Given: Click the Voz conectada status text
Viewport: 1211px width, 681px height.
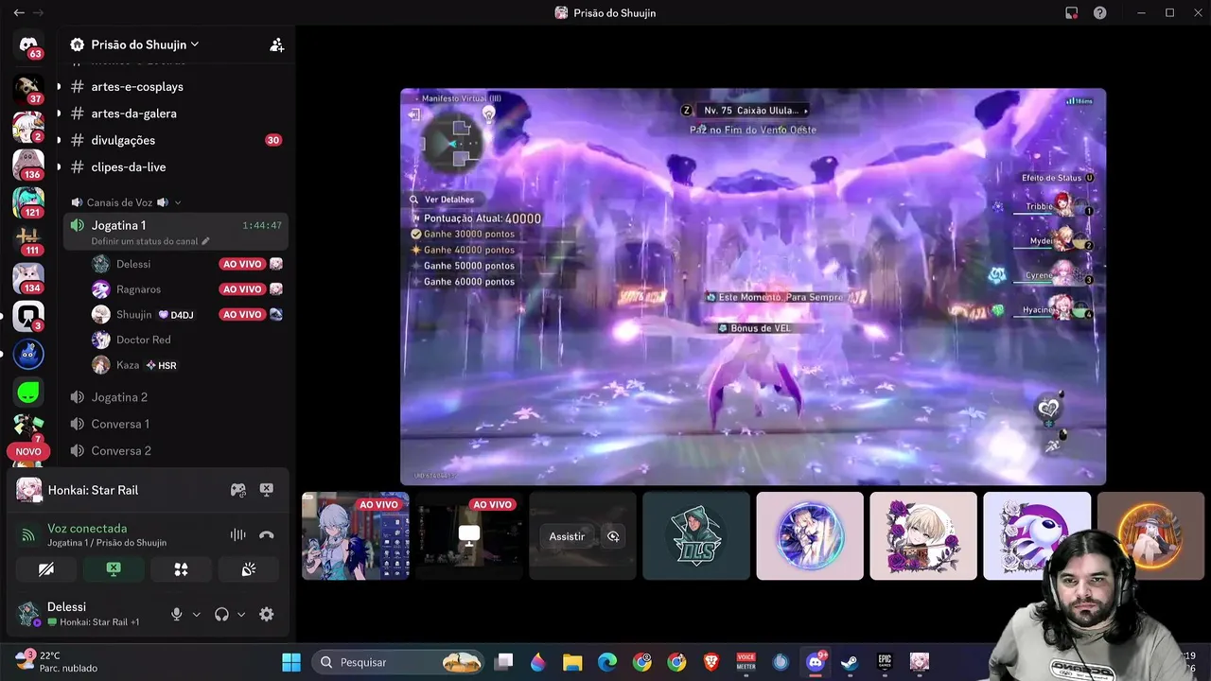Looking at the screenshot, I should click(87, 529).
